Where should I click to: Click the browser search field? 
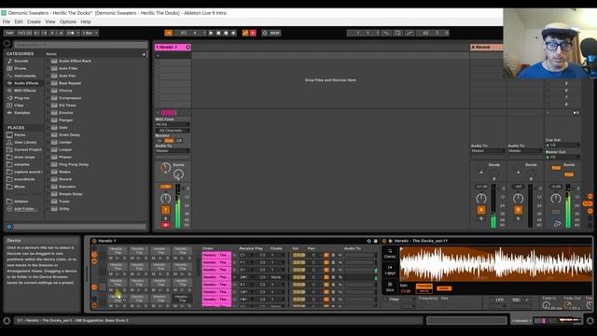(80, 45)
